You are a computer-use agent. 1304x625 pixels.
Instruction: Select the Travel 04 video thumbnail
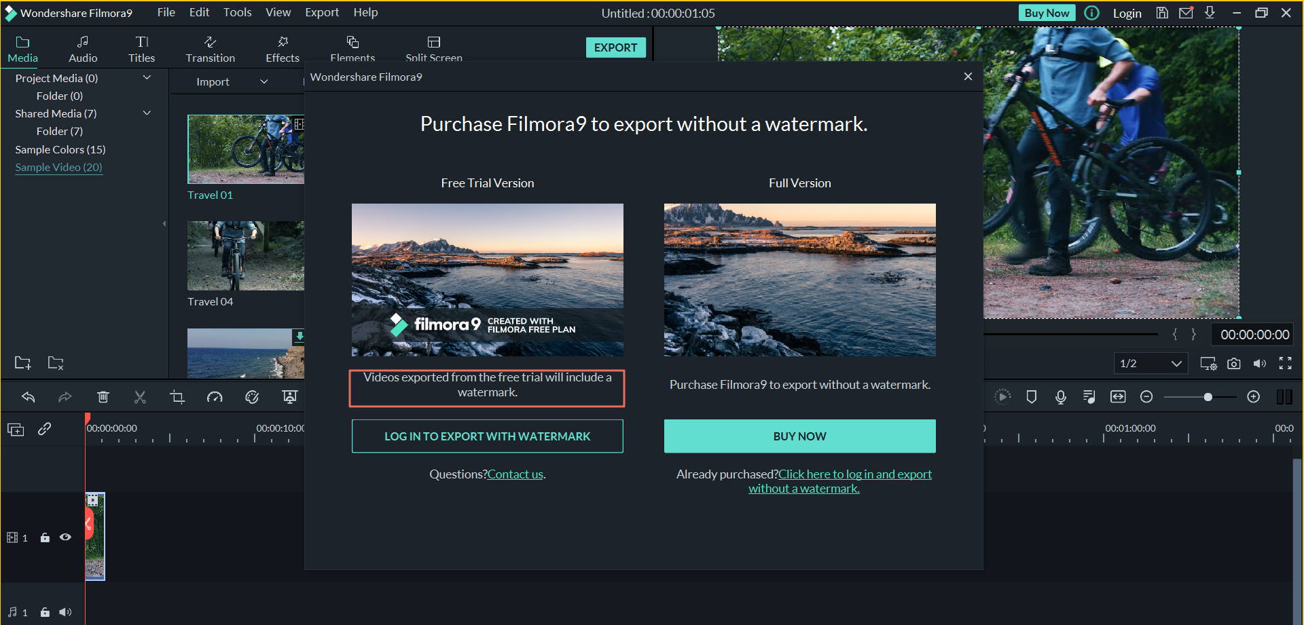point(245,256)
